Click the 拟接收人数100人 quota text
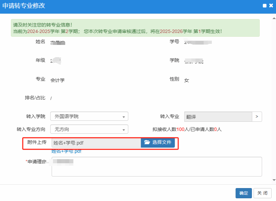276x201 pixels. click(x=187, y=129)
